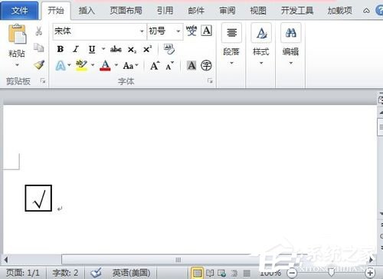Toggle superscript formatting
This screenshot has width=383, height=279.
tap(147, 49)
